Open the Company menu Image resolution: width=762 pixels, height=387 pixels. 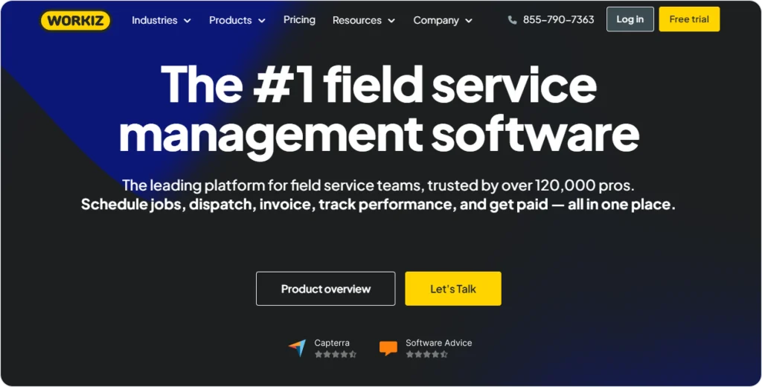coord(443,20)
